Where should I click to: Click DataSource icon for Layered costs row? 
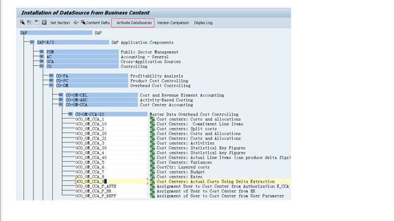pyautogui.click(x=152, y=167)
